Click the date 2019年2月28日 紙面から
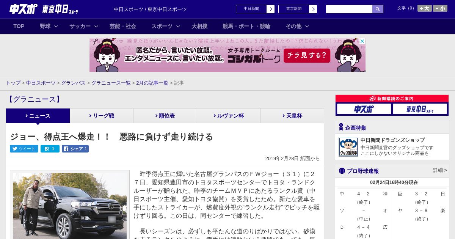This screenshot has width=455, height=239. [x=292, y=159]
